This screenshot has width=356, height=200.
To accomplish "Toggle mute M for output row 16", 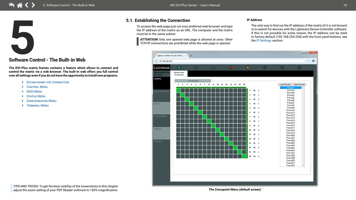I will tap(254, 156).
